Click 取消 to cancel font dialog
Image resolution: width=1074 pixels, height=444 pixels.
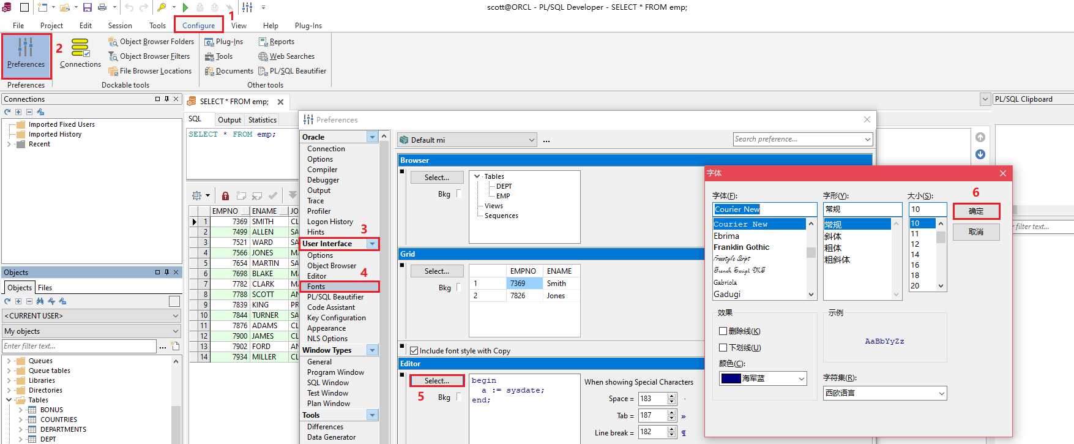[x=976, y=232]
